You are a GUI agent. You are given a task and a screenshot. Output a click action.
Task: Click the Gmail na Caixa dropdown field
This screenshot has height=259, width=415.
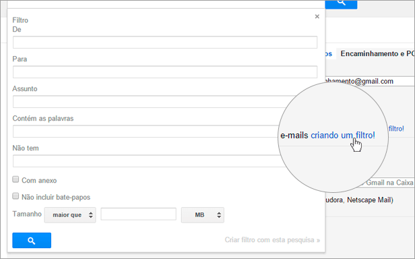pos(388,182)
